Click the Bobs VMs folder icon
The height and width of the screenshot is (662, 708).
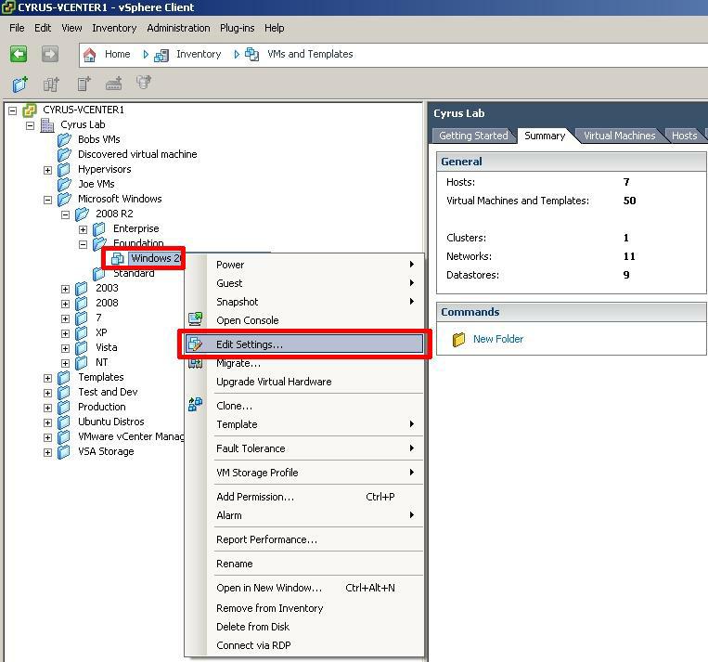coord(65,139)
